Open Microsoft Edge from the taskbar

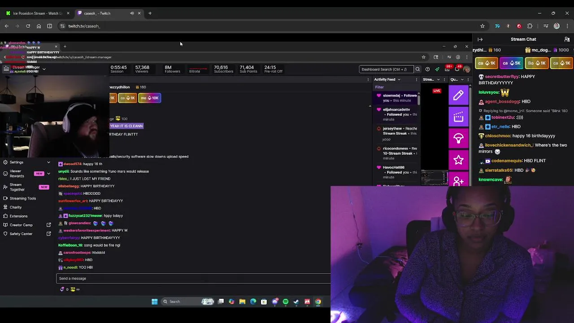coord(253,301)
